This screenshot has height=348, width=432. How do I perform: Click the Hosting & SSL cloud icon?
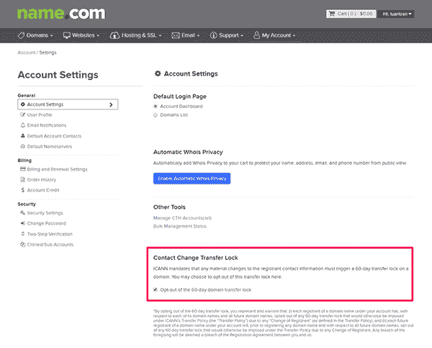tap(114, 35)
